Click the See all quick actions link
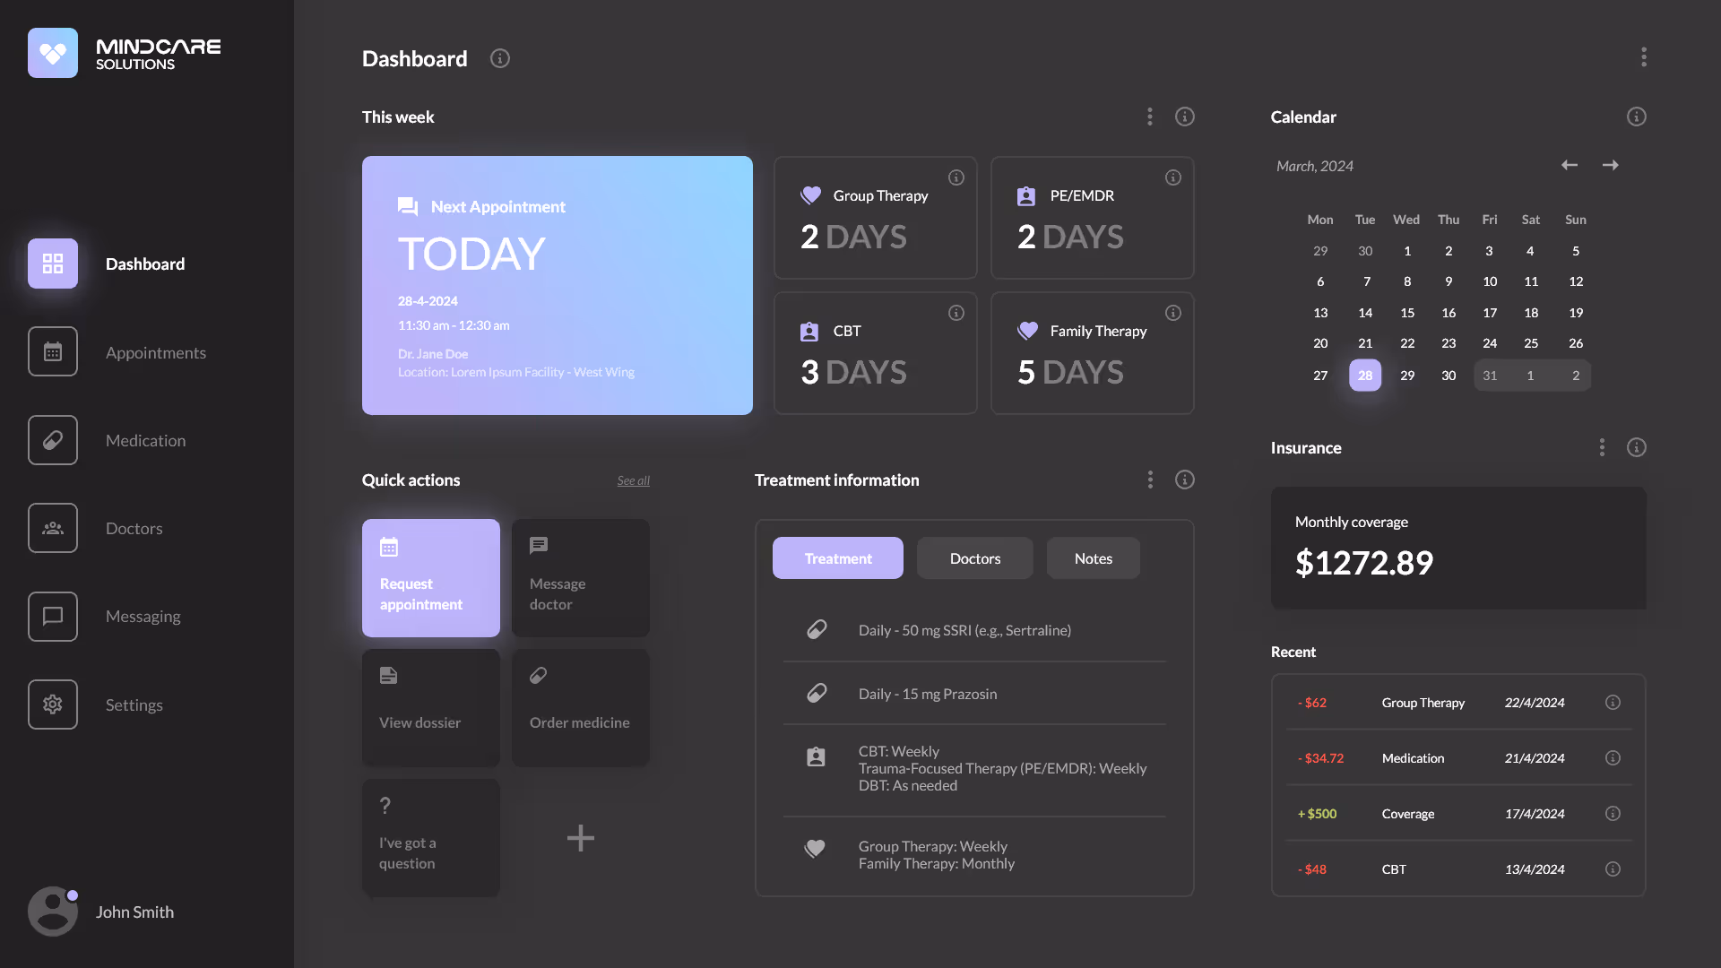This screenshot has width=1721, height=968. [x=633, y=480]
